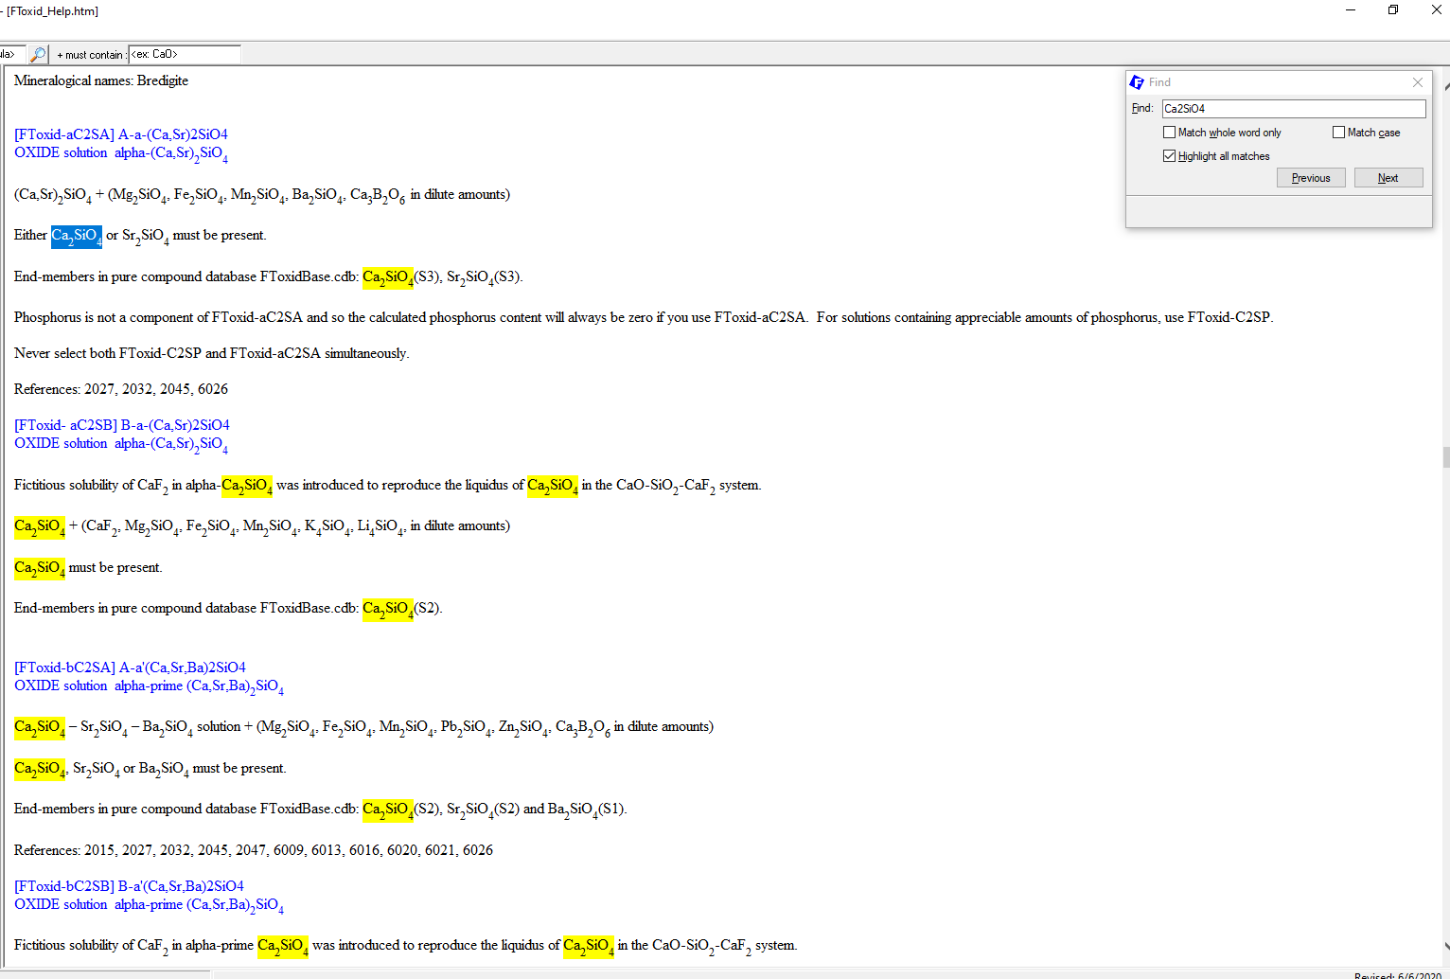Click 'Never select both FToxid-C2SP' sentence
The height and width of the screenshot is (979, 1450).
(212, 353)
